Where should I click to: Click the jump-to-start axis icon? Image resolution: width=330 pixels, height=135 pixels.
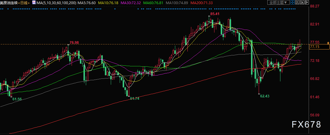[x=297, y=2]
